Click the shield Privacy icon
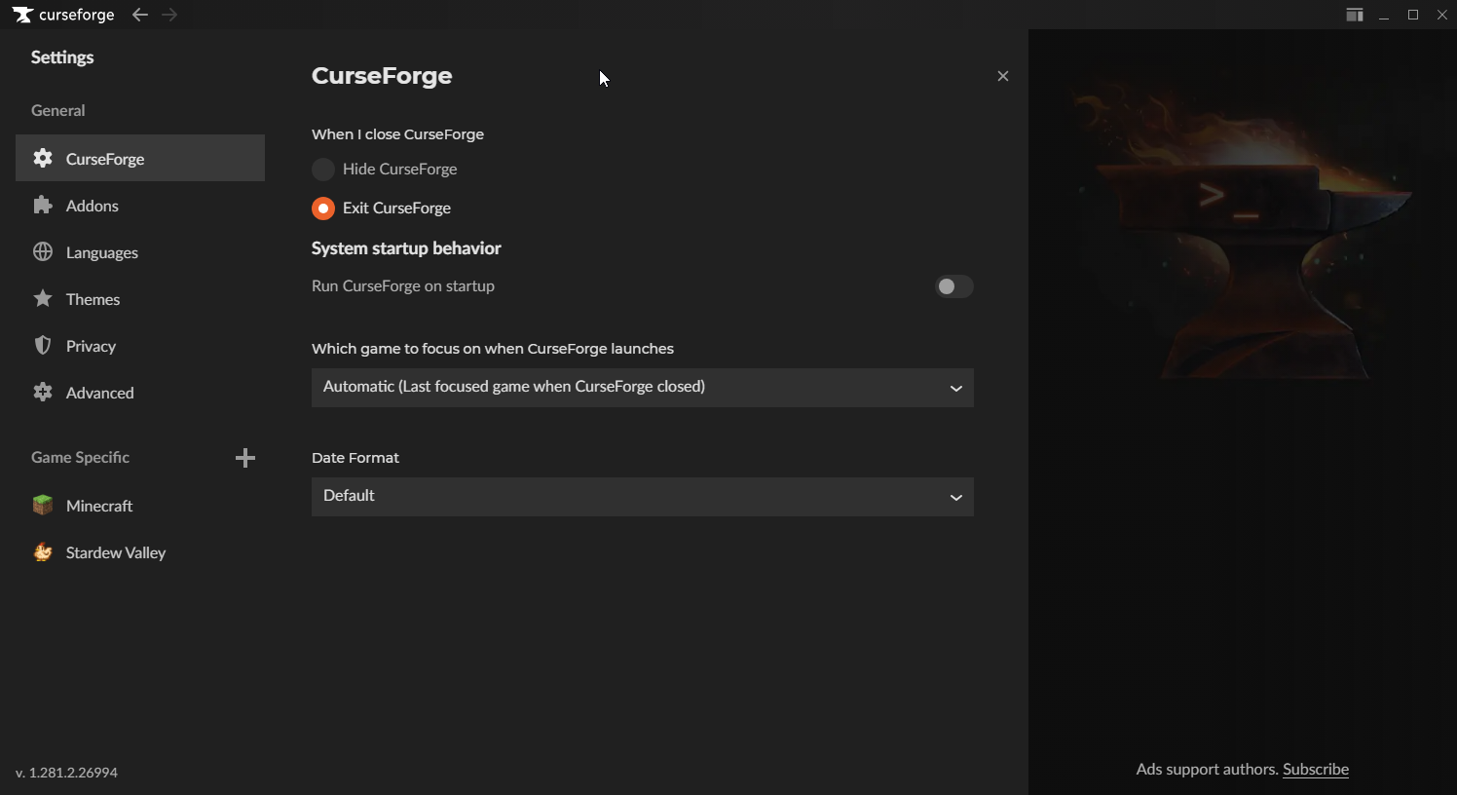1457x795 pixels. (x=43, y=345)
